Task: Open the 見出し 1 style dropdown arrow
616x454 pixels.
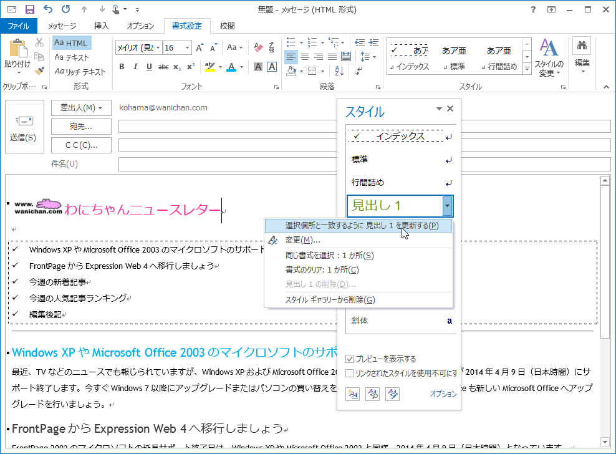Action: click(448, 206)
